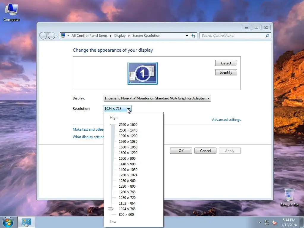The image size is (304, 228).
Task: Click the taskbar clock and date
Action: 289,222
